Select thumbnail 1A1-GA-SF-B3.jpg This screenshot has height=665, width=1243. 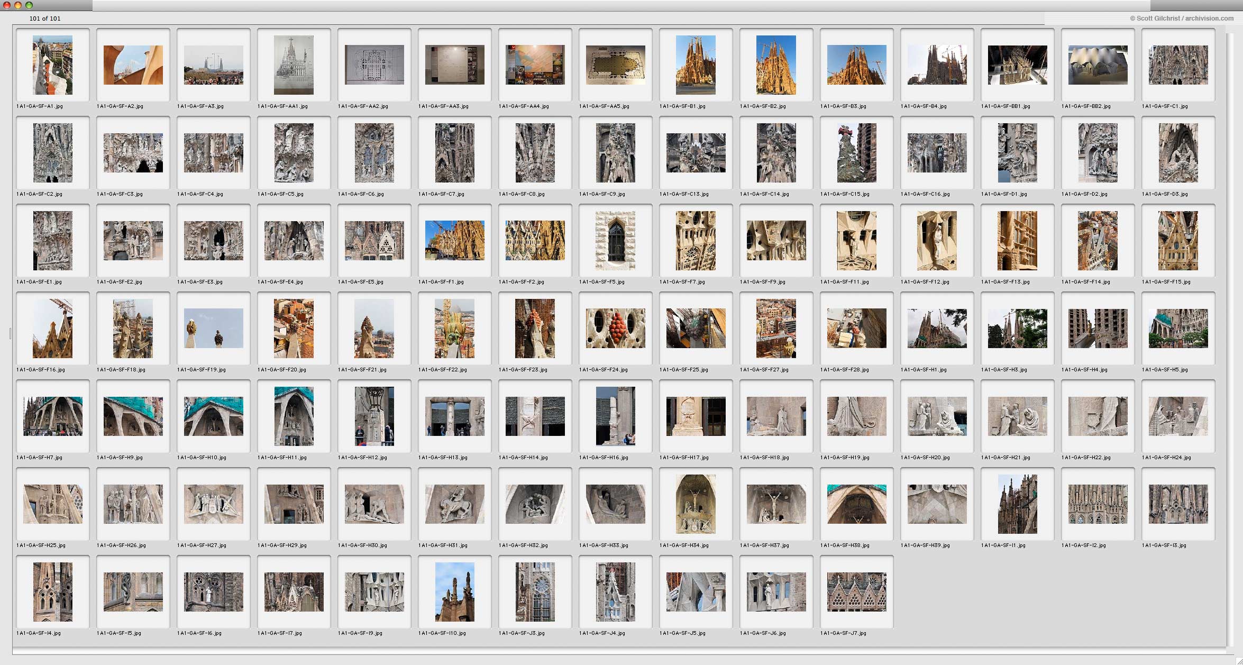[856, 65]
